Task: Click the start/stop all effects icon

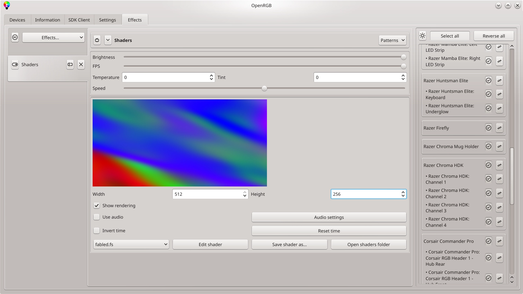Action: pos(15,37)
